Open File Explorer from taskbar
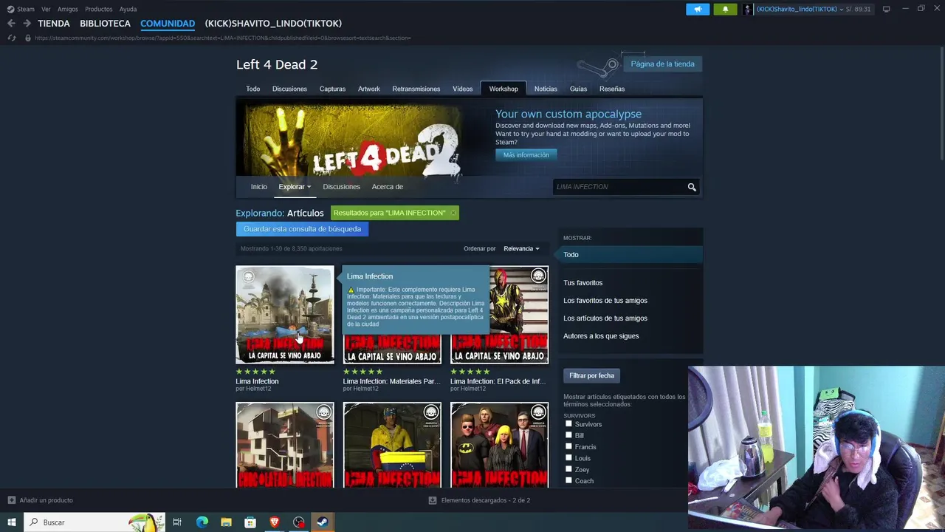Viewport: 945px width, 532px height. click(x=226, y=522)
